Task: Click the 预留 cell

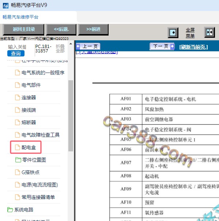Action: tap(181, 203)
